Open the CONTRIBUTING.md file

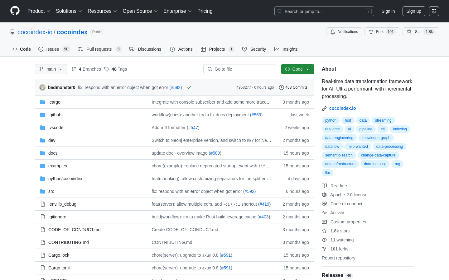click(x=69, y=242)
